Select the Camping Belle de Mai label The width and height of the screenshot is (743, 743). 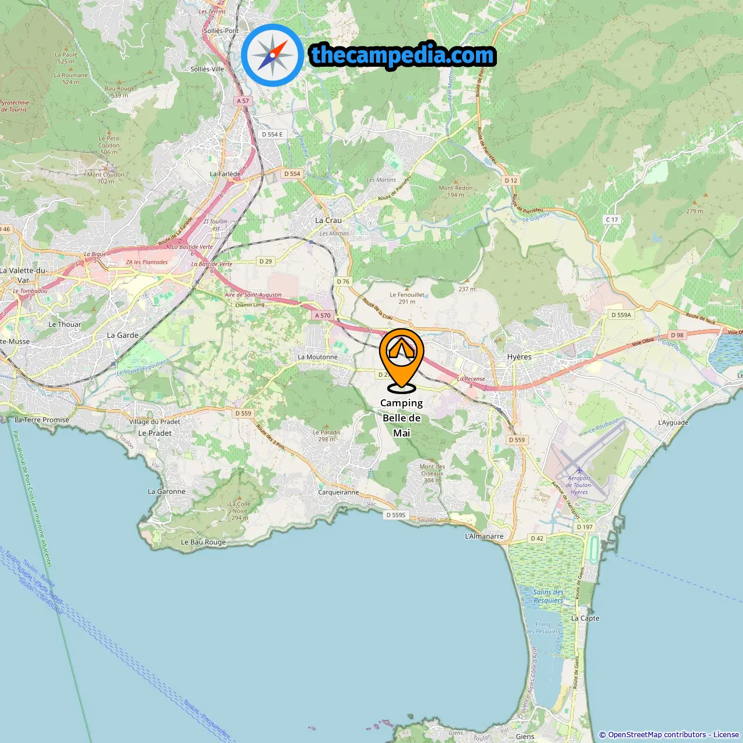402,418
